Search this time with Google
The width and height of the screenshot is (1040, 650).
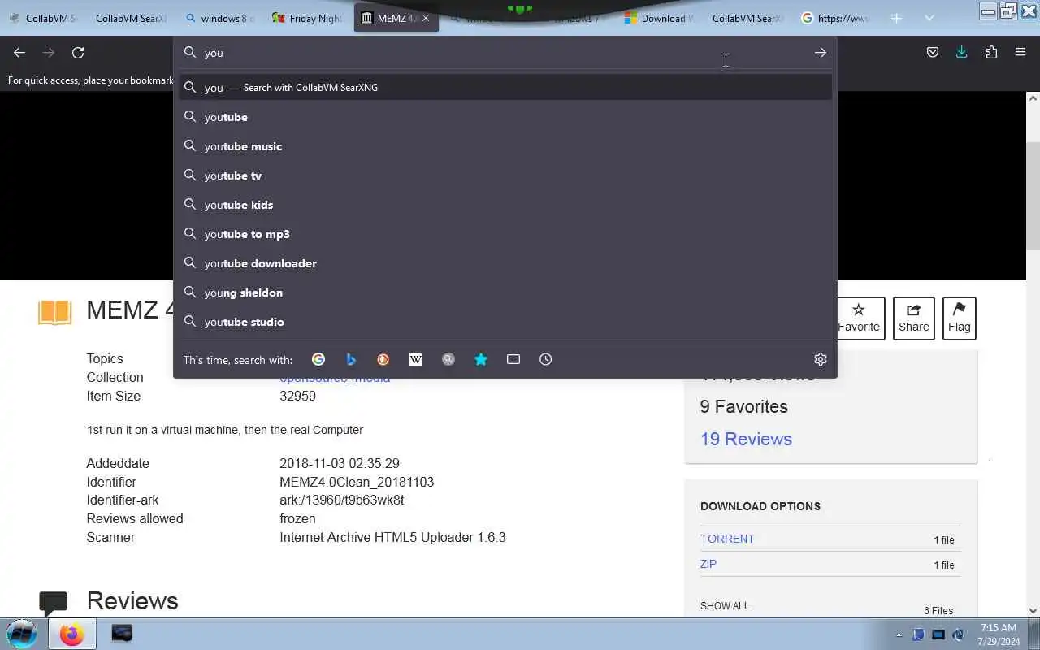tap(318, 359)
